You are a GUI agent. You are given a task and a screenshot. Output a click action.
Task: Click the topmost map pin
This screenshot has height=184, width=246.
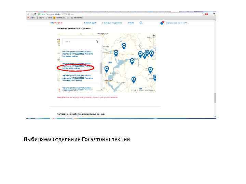pos(124,46)
